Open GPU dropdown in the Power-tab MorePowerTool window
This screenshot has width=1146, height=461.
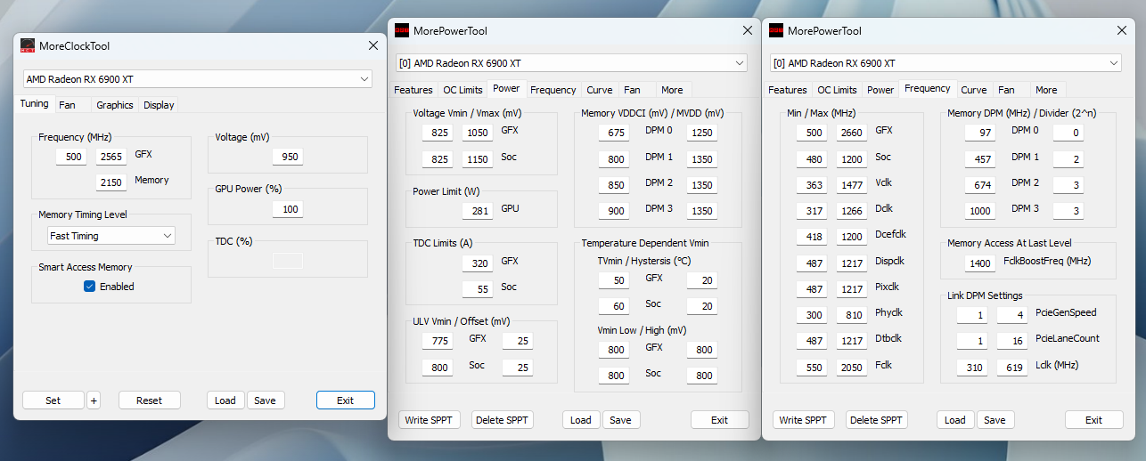tap(571, 63)
